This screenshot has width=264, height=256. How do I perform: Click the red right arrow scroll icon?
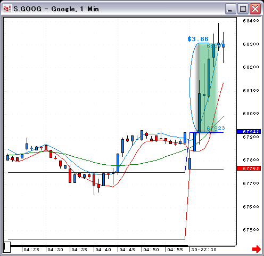pos(257,249)
